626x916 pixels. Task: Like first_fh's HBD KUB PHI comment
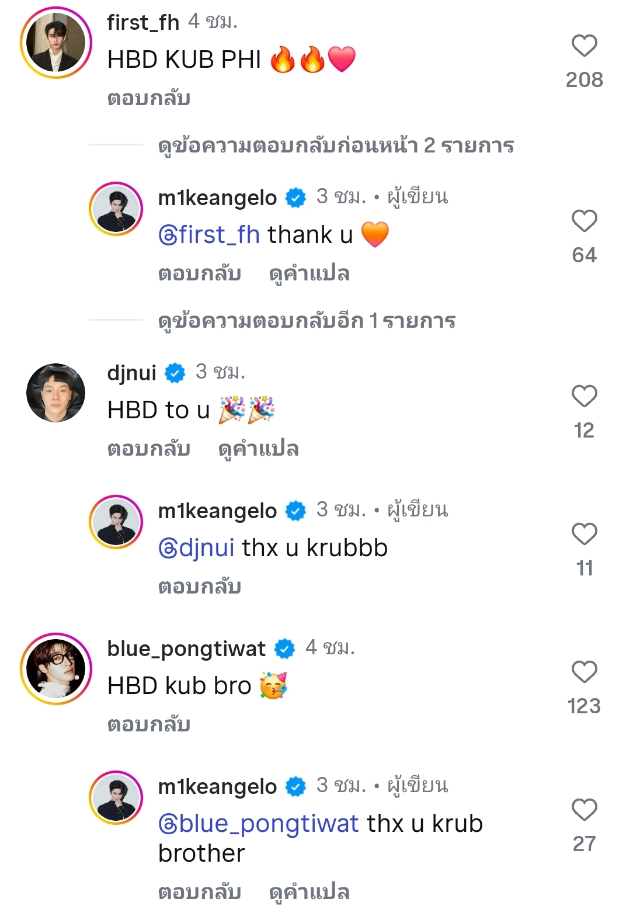tap(584, 46)
